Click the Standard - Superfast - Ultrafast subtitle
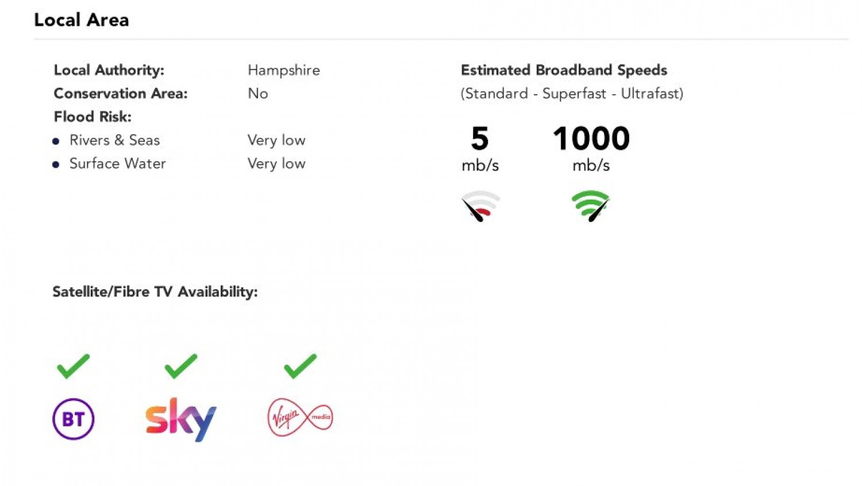Image resolution: width=862 pixels, height=486 pixels. 572,94
